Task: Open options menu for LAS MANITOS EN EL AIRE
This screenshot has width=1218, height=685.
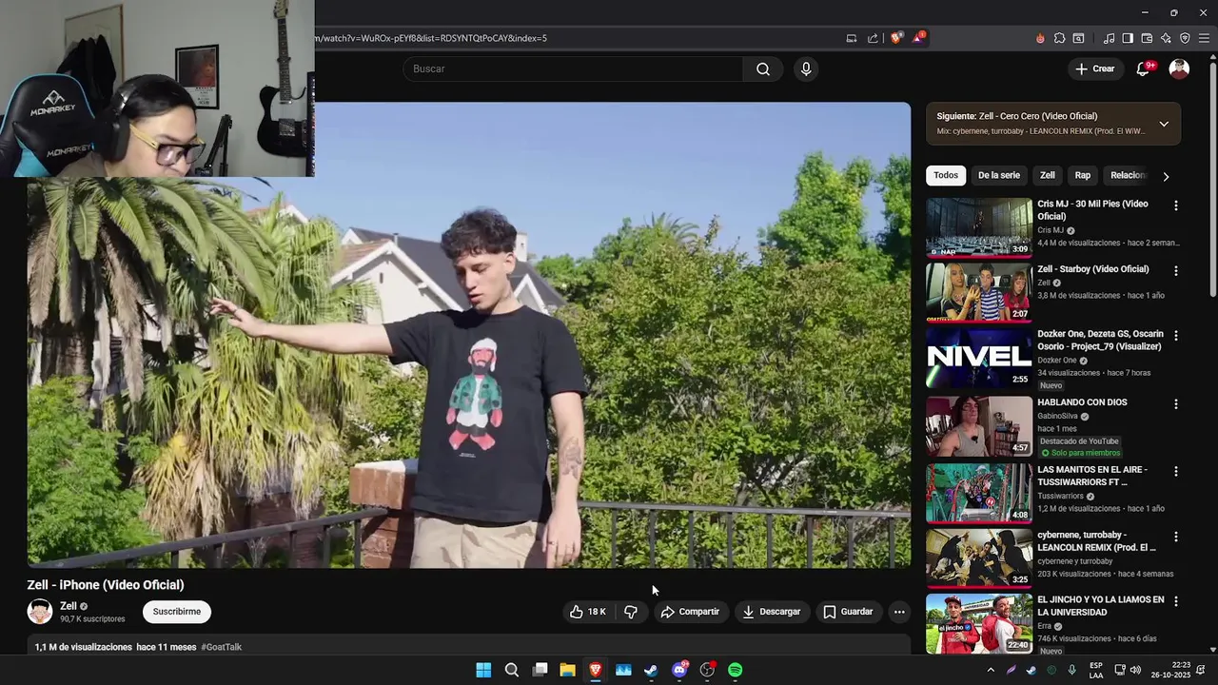Action: tap(1175, 472)
